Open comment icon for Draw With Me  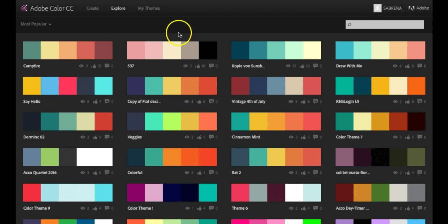click(x=420, y=66)
